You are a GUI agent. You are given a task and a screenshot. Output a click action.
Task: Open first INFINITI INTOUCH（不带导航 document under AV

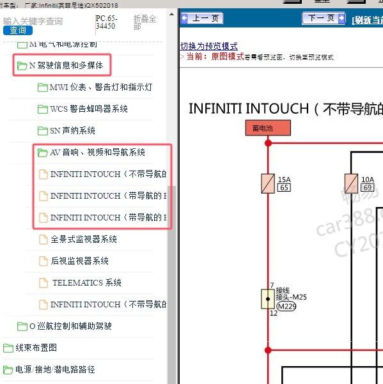tap(103, 174)
